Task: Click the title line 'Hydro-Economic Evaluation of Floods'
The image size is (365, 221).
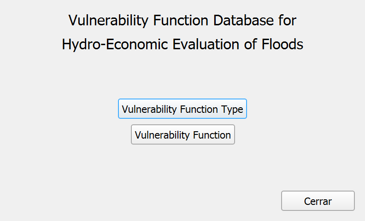Action: (x=182, y=45)
